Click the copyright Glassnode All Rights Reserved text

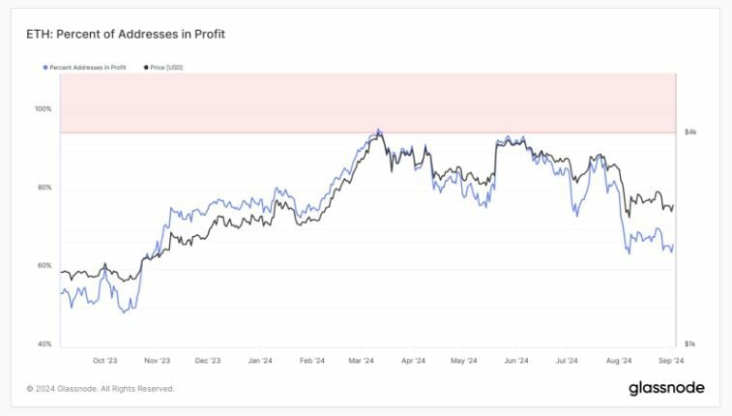(x=101, y=389)
